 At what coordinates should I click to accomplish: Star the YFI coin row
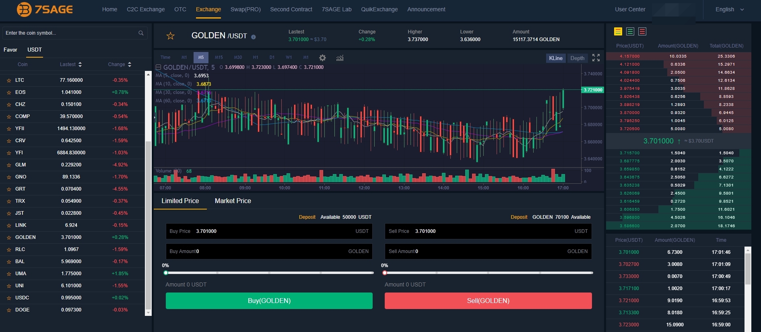click(9, 153)
